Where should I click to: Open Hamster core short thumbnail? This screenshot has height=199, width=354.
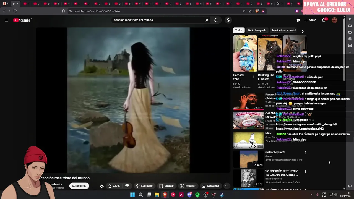245,53
